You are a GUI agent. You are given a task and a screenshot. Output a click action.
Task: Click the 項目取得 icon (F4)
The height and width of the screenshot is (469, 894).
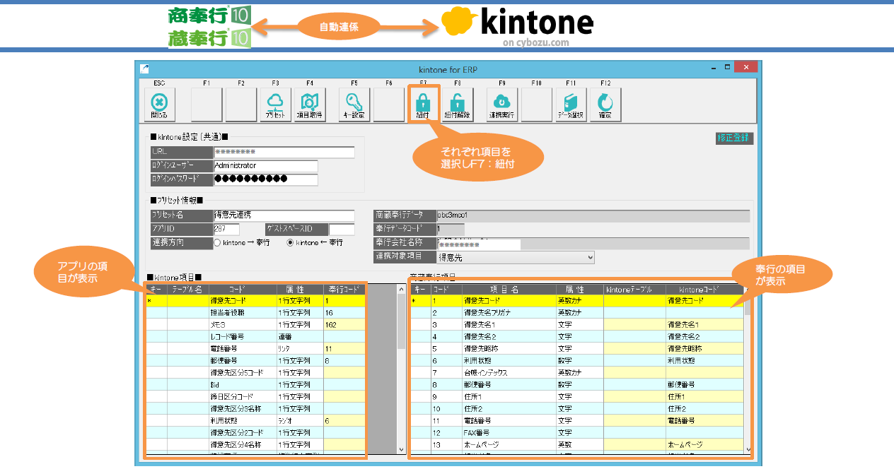(310, 105)
